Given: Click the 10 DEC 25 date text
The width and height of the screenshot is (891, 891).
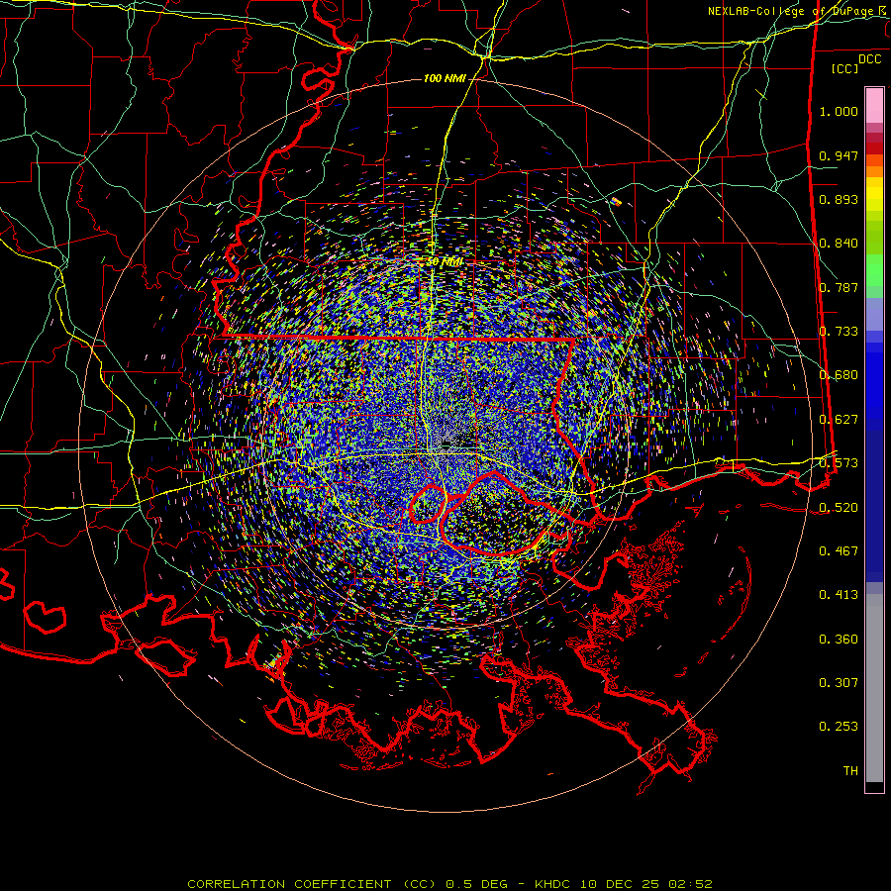Looking at the screenshot, I should pos(620,884).
